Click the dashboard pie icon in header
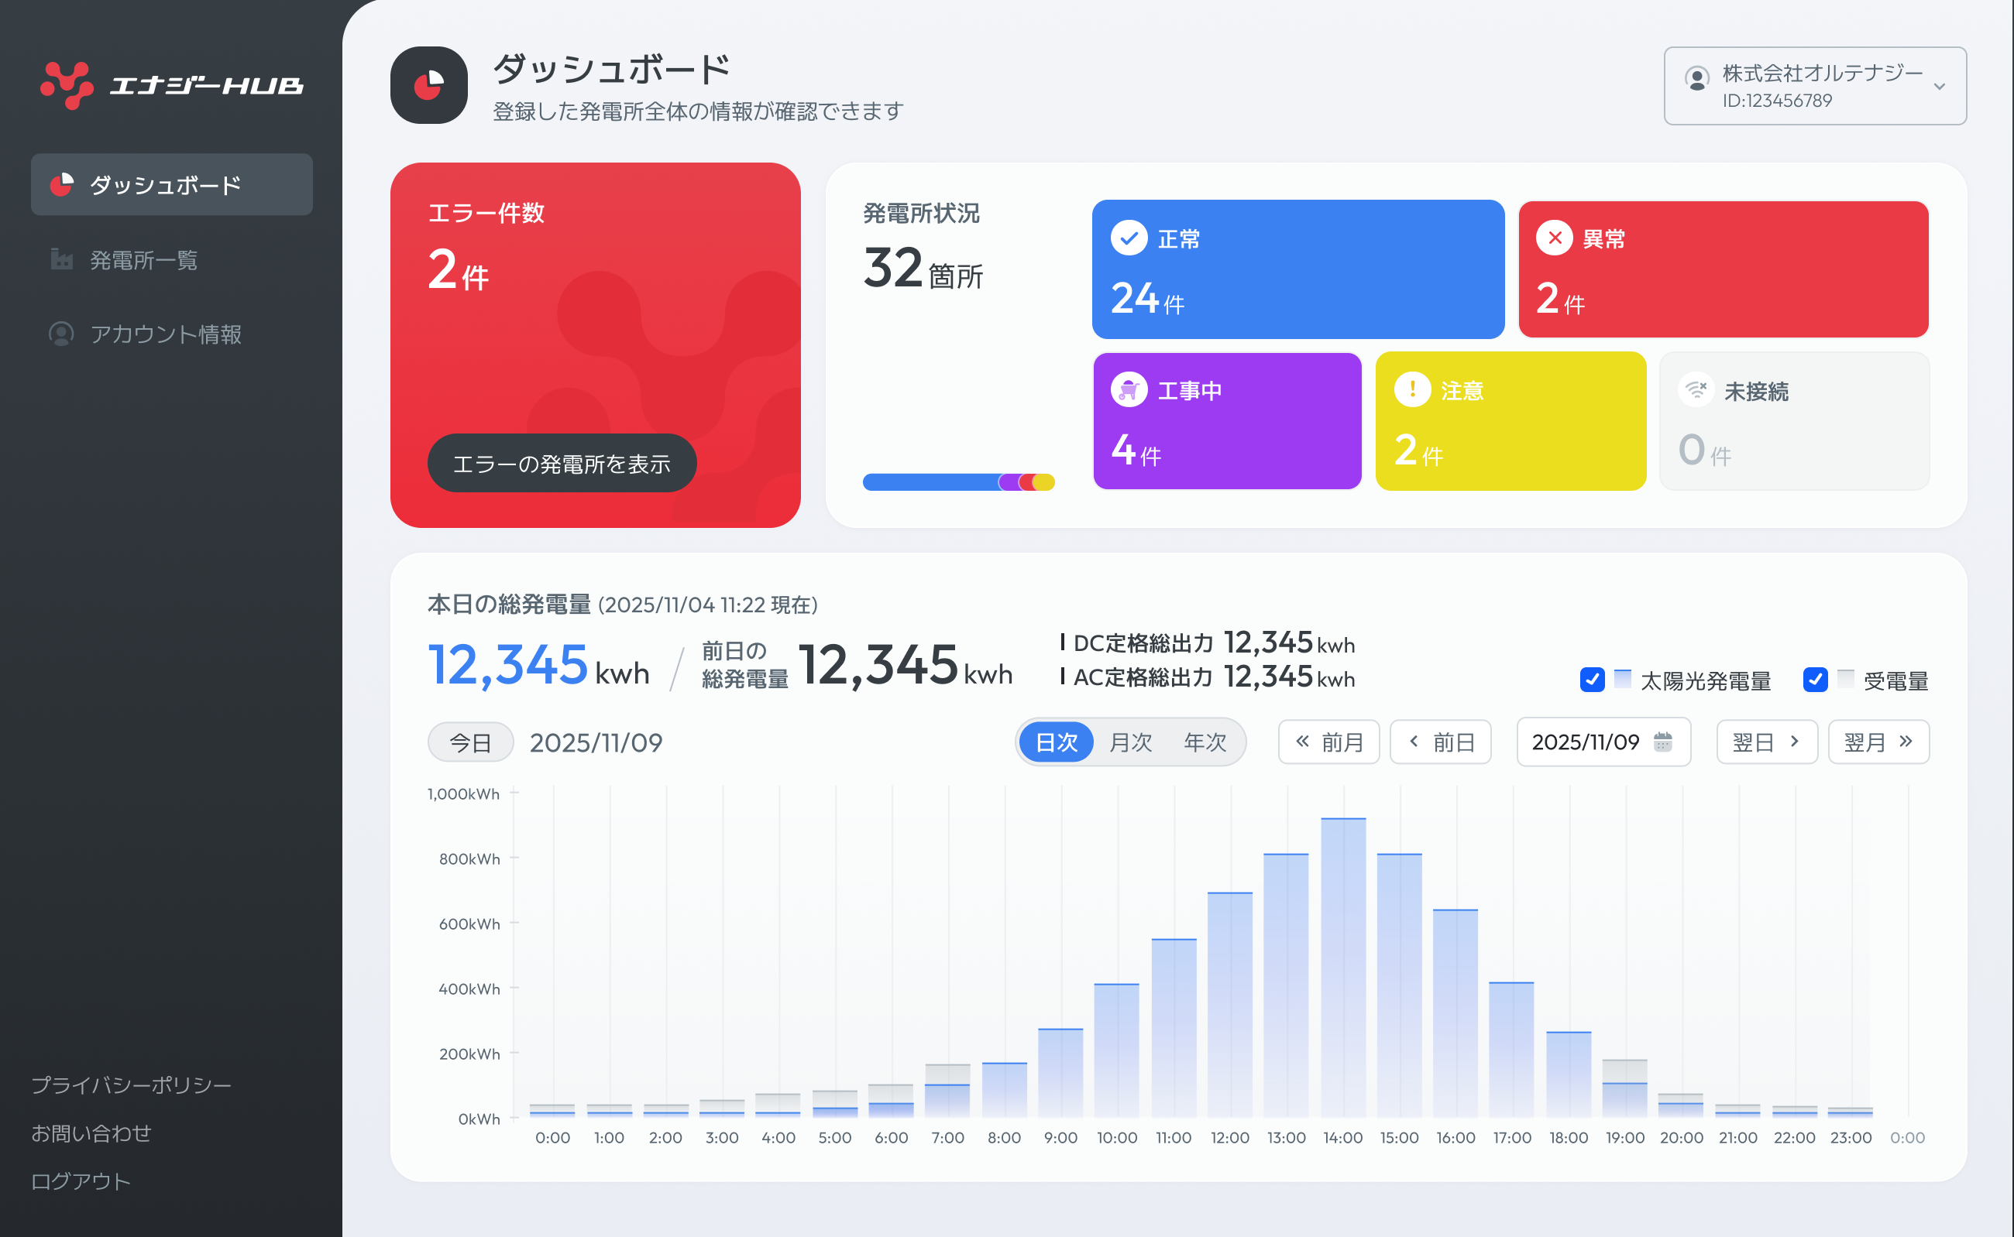Screen dimensions: 2014x1237 click(429, 85)
